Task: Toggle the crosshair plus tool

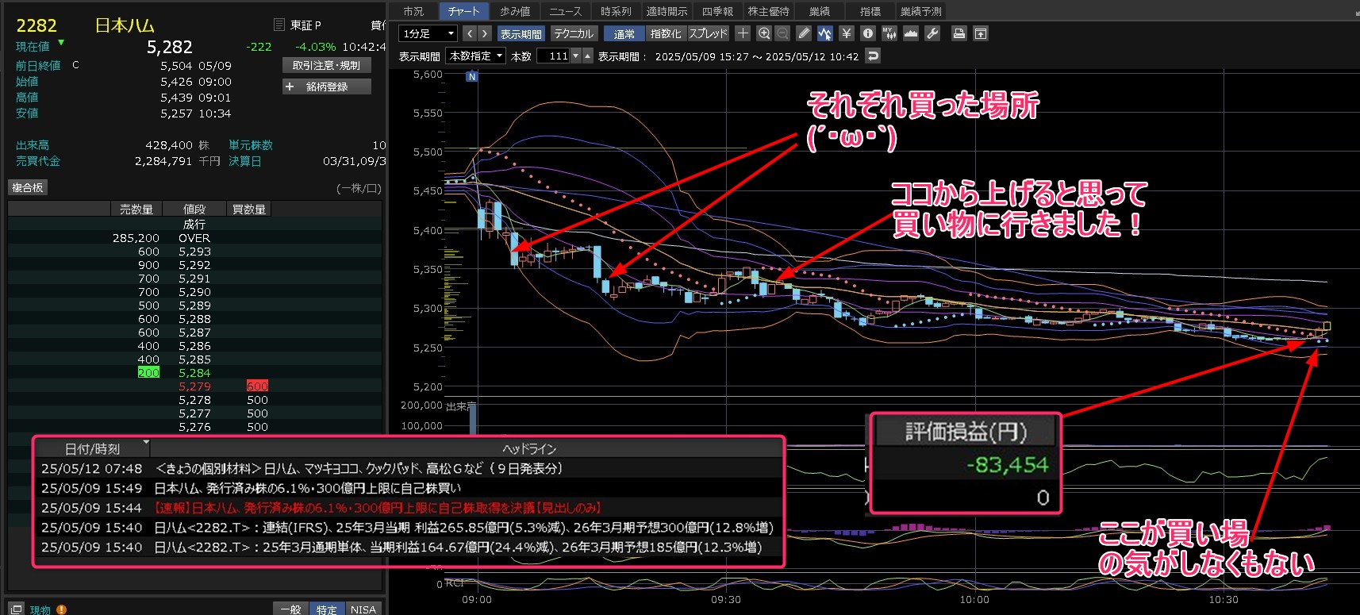Action: tap(743, 33)
